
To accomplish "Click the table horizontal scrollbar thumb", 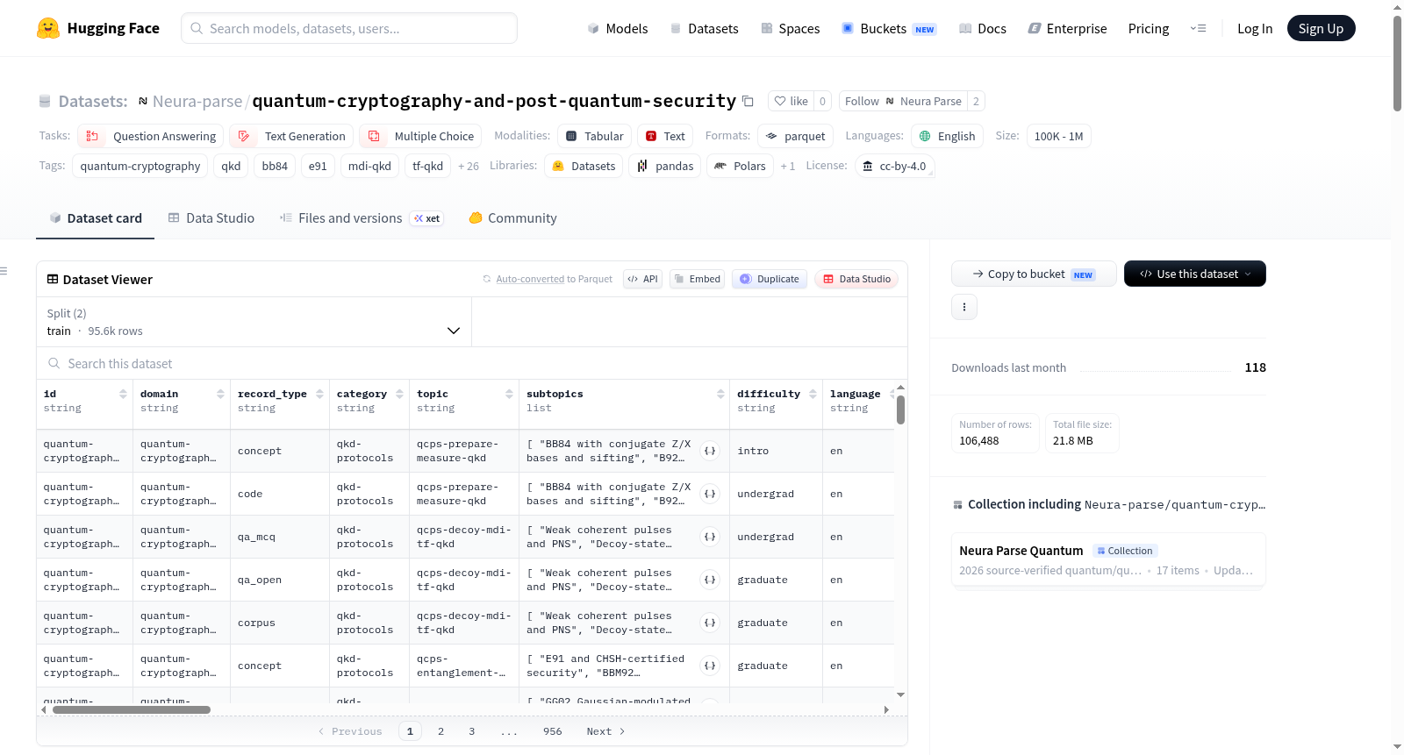I will [132, 709].
